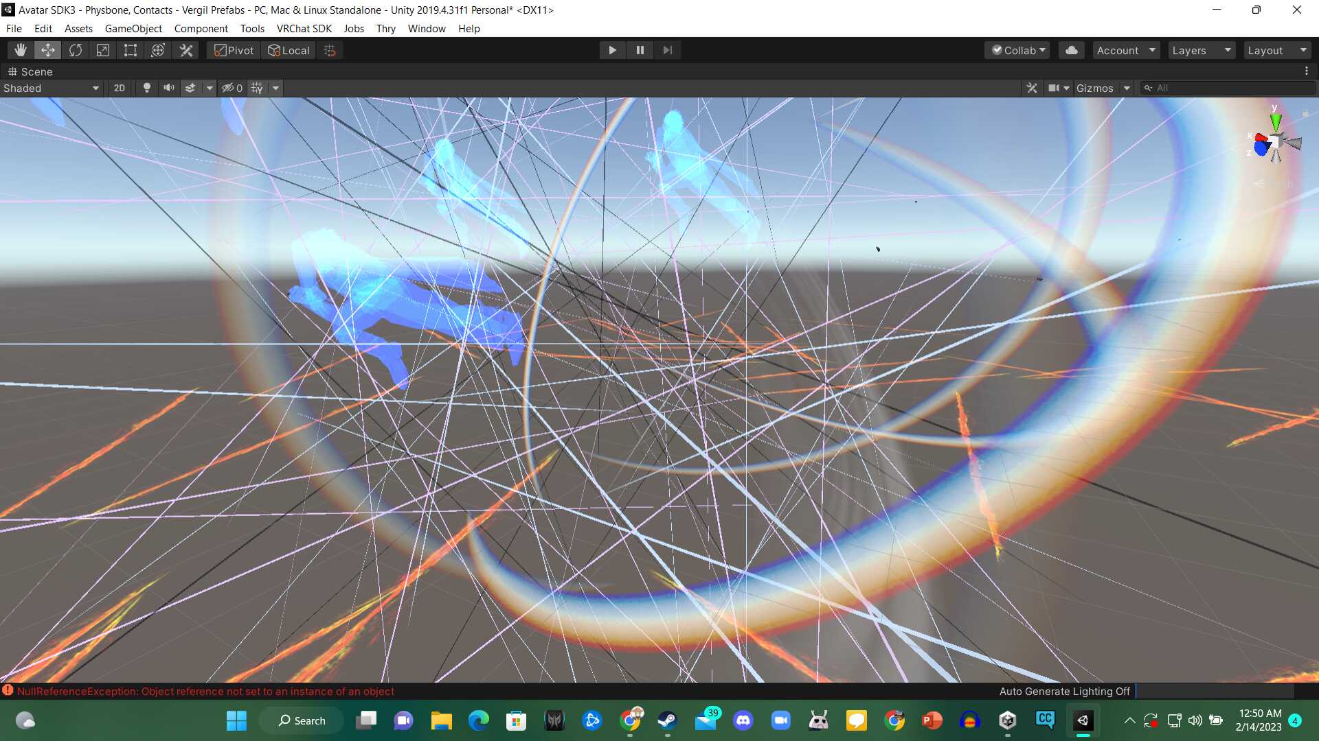This screenshot has width=1319, height=741.
Task: Click the Play button
Action: click(x=612, y=50)
